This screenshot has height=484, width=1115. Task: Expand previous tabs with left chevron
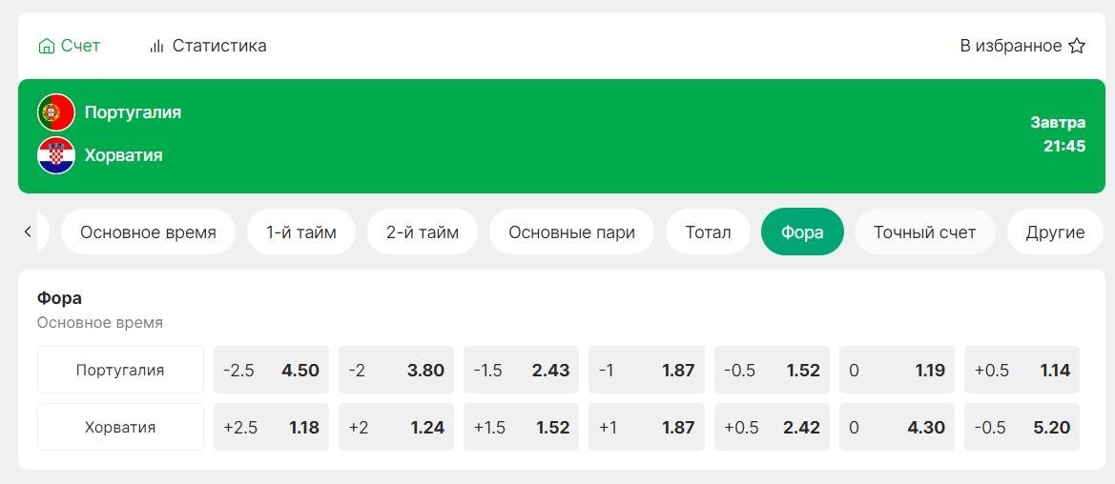click(x=28, y=232)
